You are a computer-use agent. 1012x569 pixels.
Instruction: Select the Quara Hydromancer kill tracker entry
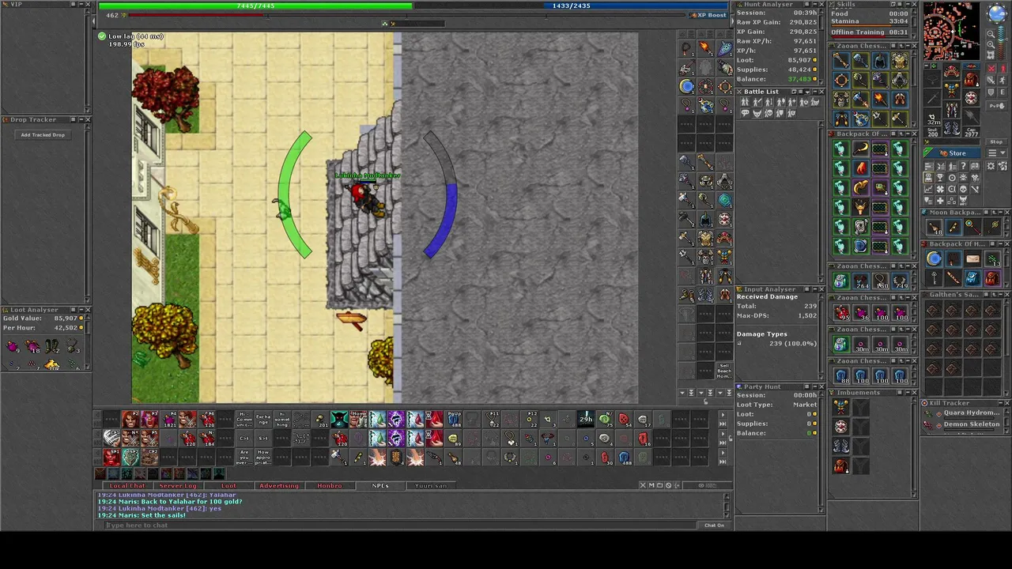965,413
